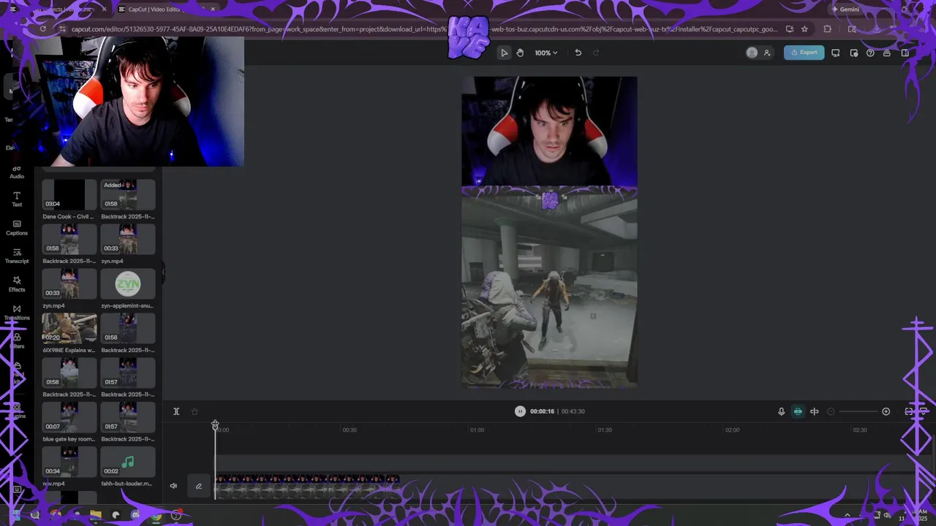Click the preview video canvas
Screen dimensions: 936x526
click(x=549, y=232)
